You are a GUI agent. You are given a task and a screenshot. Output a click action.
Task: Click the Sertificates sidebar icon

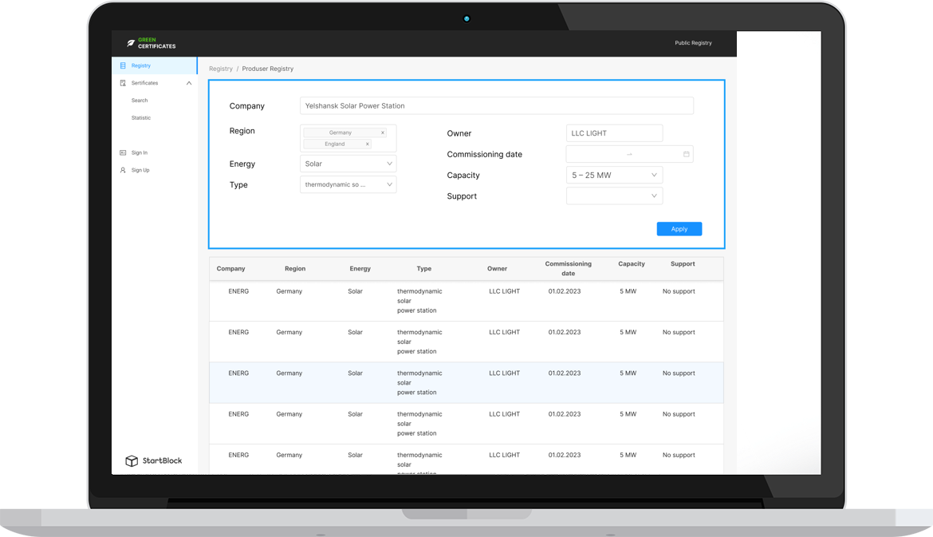tap(123, 83)
